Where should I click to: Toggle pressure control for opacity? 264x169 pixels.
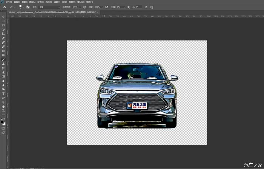pyautogui.click(x=84, y=7)
